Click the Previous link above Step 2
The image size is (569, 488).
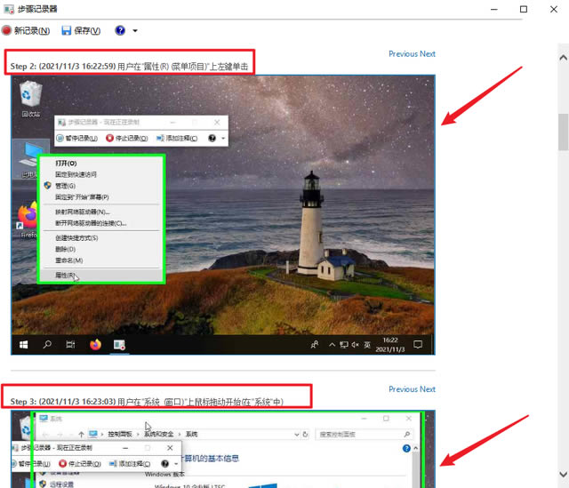[403, 54]
